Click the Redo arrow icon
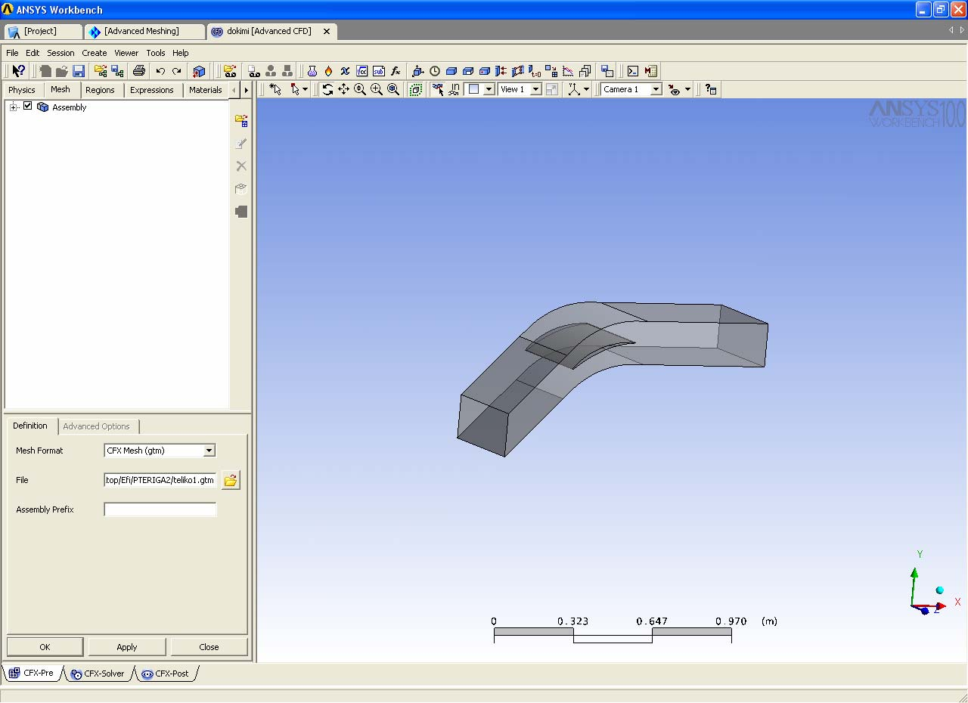 coord(177,71)
